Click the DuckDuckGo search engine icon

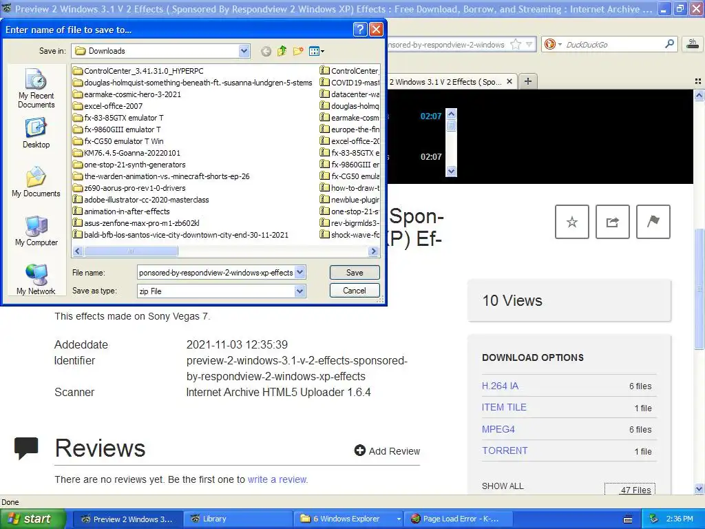click(x=549, y=44)
